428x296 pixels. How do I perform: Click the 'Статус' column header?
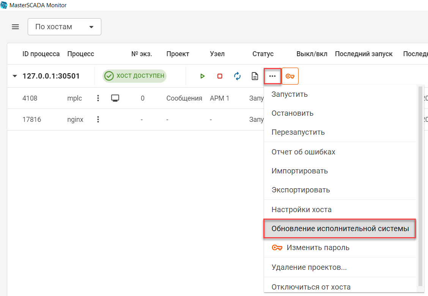point(263,54)
